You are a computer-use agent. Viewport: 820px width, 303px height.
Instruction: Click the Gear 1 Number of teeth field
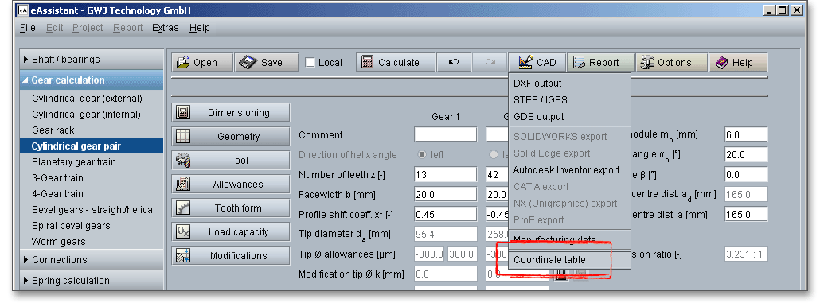[x=446, y=174]
